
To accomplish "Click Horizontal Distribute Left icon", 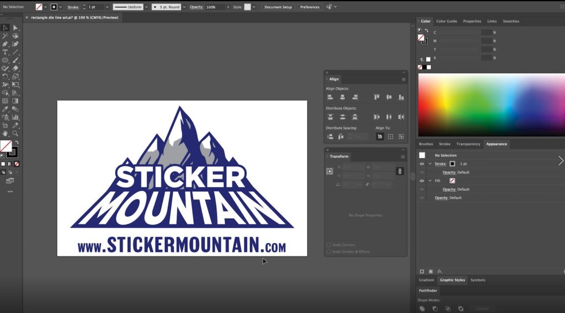I will coord(376,117).
